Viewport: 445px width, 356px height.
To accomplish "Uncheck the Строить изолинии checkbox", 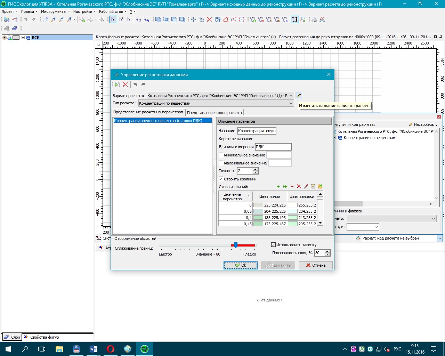I will (x=221, y=179).
